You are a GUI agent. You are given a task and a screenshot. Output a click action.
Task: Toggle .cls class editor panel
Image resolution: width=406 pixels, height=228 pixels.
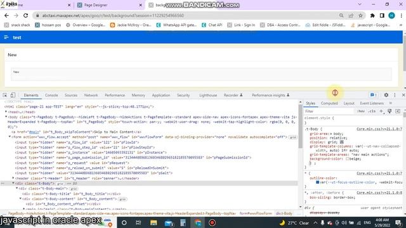point(372,111)
